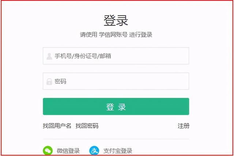The image size is (234, 156).
Task: Click the 手机号/身份证号/邮箱 placeholder text
Action: pyautogui.click(x=83, y=56)
